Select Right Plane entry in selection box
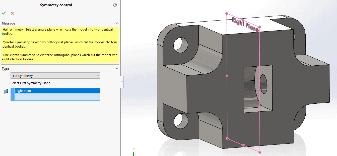 [57, 91]
